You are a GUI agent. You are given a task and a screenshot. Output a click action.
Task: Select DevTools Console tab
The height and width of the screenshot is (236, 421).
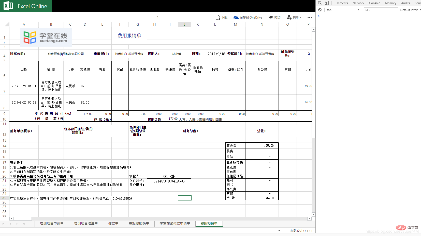[374, 3]
